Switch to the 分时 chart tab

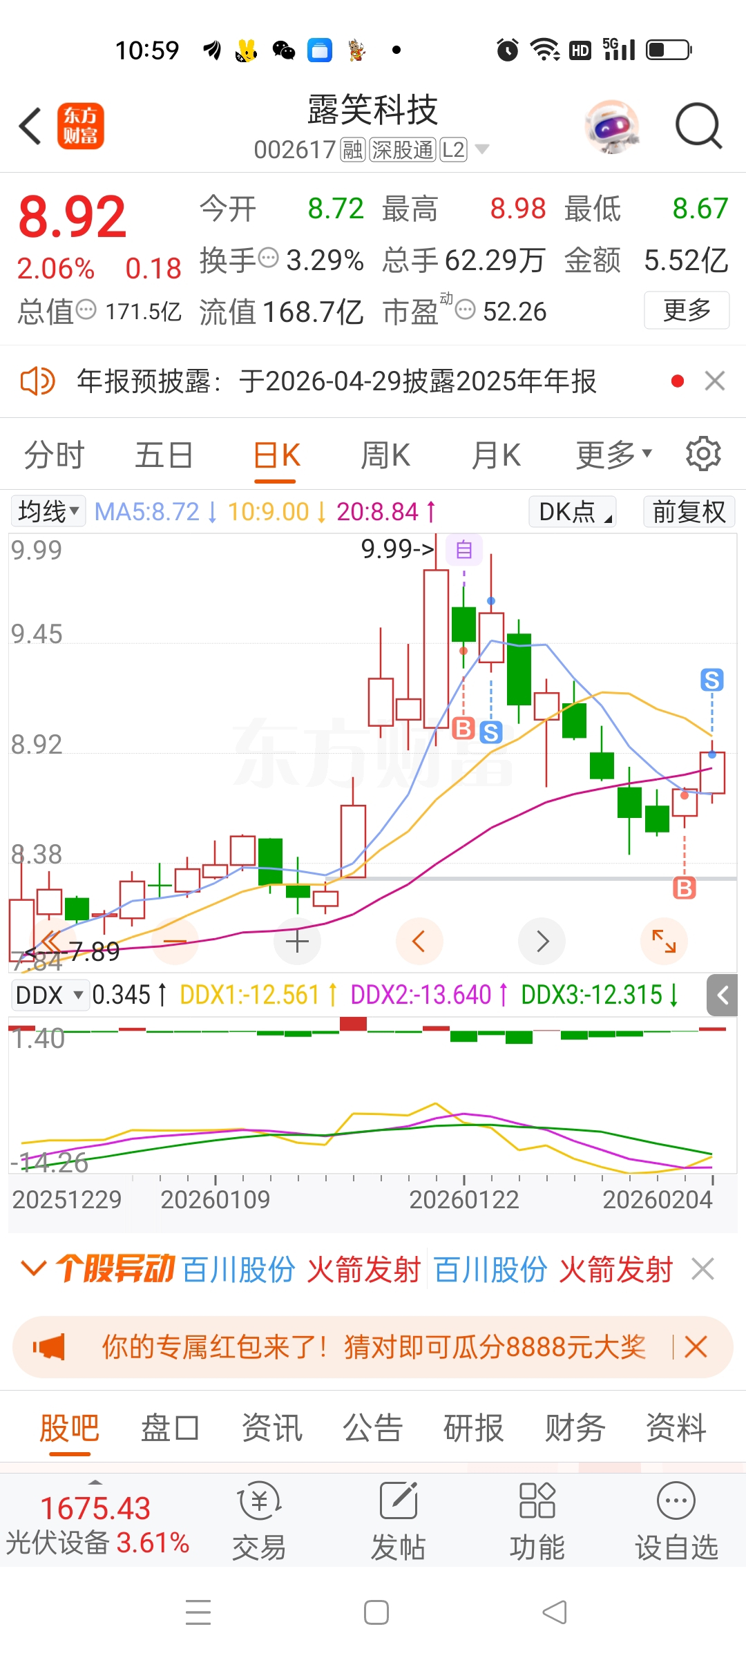[x=54, y=456]
